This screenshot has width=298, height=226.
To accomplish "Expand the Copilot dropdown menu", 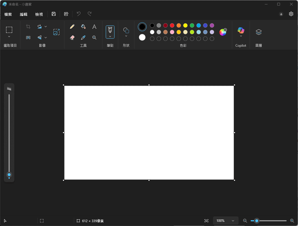I will (241, 36).
